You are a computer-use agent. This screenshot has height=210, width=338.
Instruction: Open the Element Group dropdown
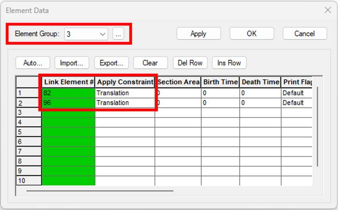click(x=86, y=34)
